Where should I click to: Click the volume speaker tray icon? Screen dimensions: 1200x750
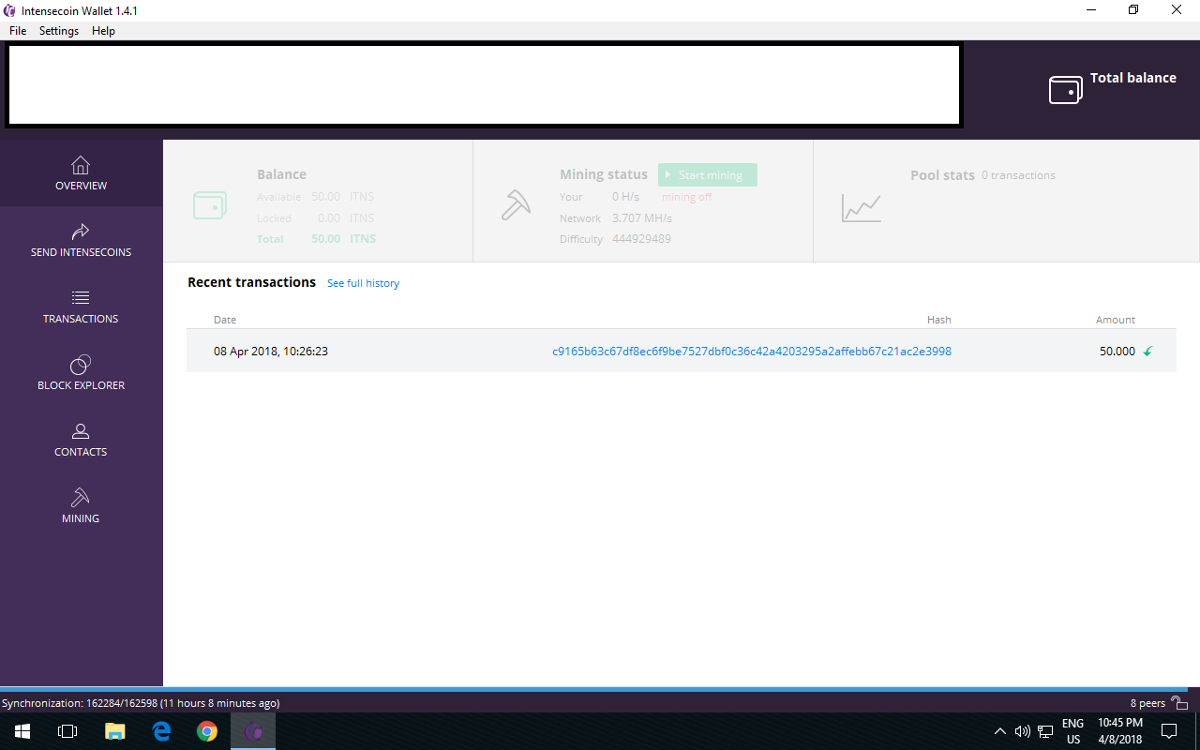[x=1022, y=731]
